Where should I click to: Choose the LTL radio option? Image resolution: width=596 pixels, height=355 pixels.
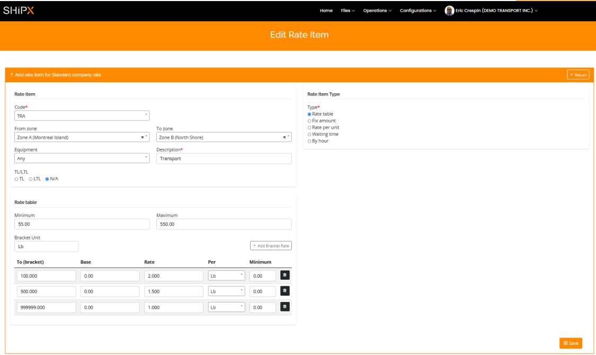pyautogui.click(x=31, y=179)
